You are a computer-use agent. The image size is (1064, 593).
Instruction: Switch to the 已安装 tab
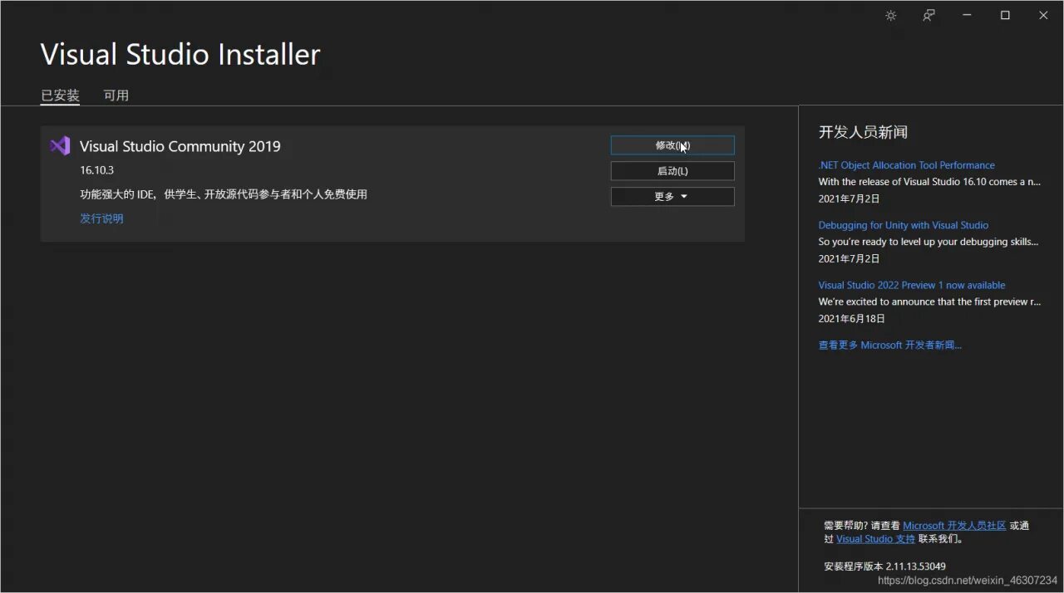coord(61,96)
